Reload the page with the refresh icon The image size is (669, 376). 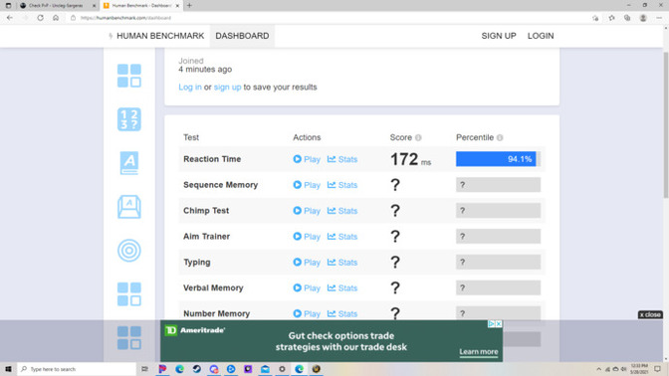40,18
